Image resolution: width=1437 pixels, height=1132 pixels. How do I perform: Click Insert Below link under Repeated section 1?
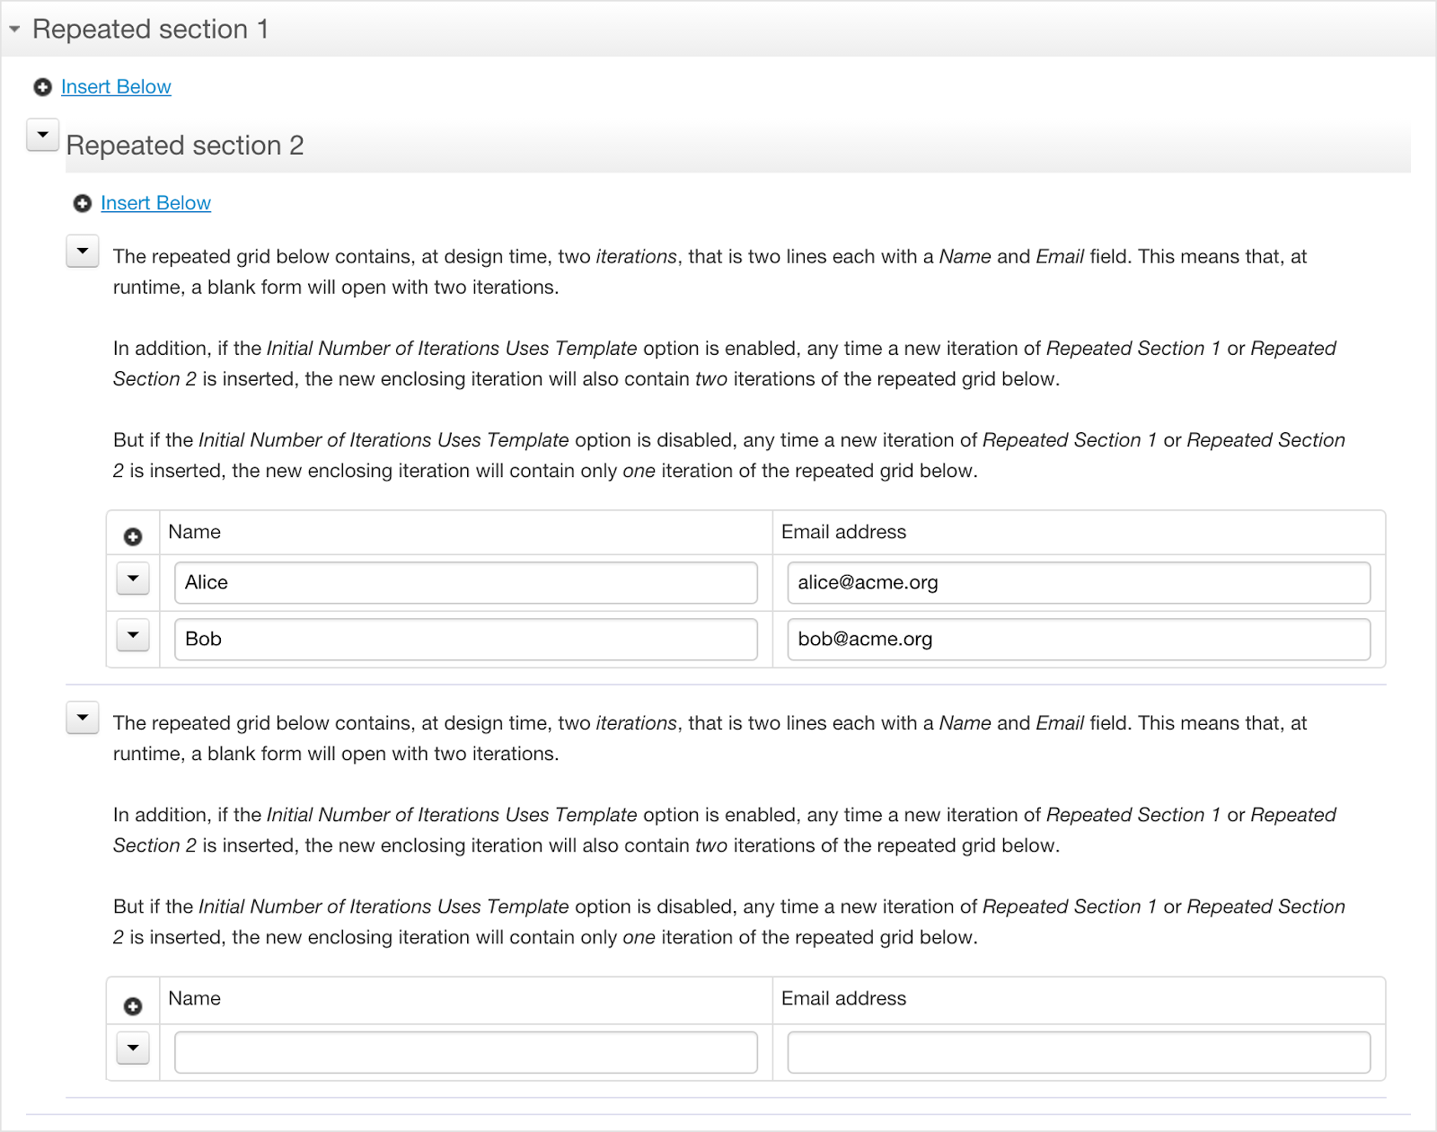click(x=116, y=87)
